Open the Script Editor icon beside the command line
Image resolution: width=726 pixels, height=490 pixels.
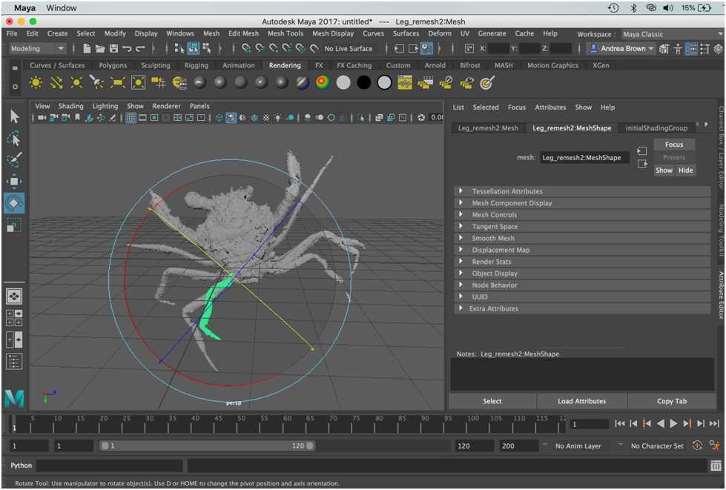coord(716,466)
